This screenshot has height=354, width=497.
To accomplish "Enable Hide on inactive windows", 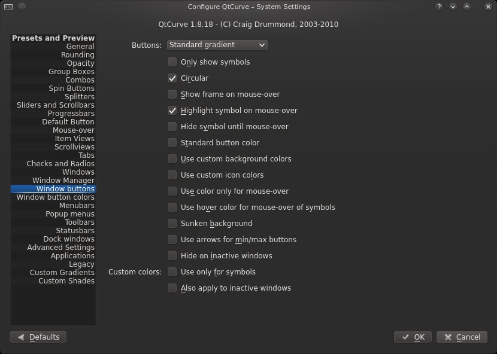I will tap(172, 256).
